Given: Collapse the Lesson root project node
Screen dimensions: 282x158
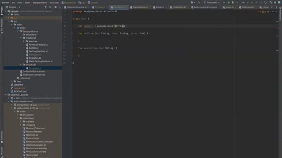Looking at the screenshot, I should coord(6,11).
